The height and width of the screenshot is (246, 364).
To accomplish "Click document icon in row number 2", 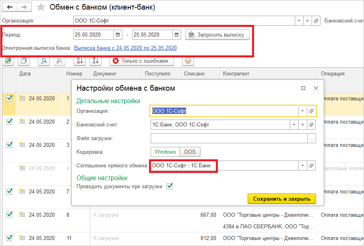I will click(x=22, y=121).
